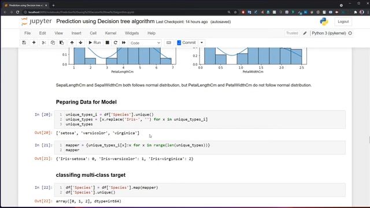Open the cell type Code dropdown
This screenshot has height=208, width=370.
145,43
